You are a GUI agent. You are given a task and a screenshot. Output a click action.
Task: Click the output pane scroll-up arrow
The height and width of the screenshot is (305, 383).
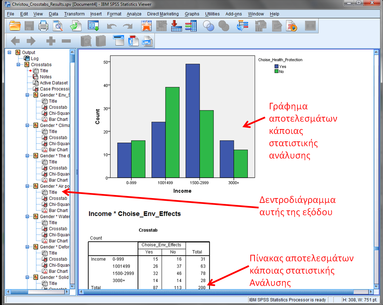[376, 52]
